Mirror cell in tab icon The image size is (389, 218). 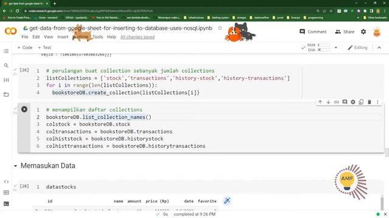pos(361,102)
